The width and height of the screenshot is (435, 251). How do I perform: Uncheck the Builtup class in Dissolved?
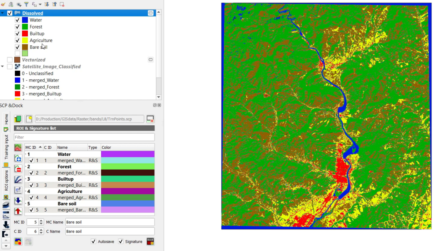click(17, 34)
